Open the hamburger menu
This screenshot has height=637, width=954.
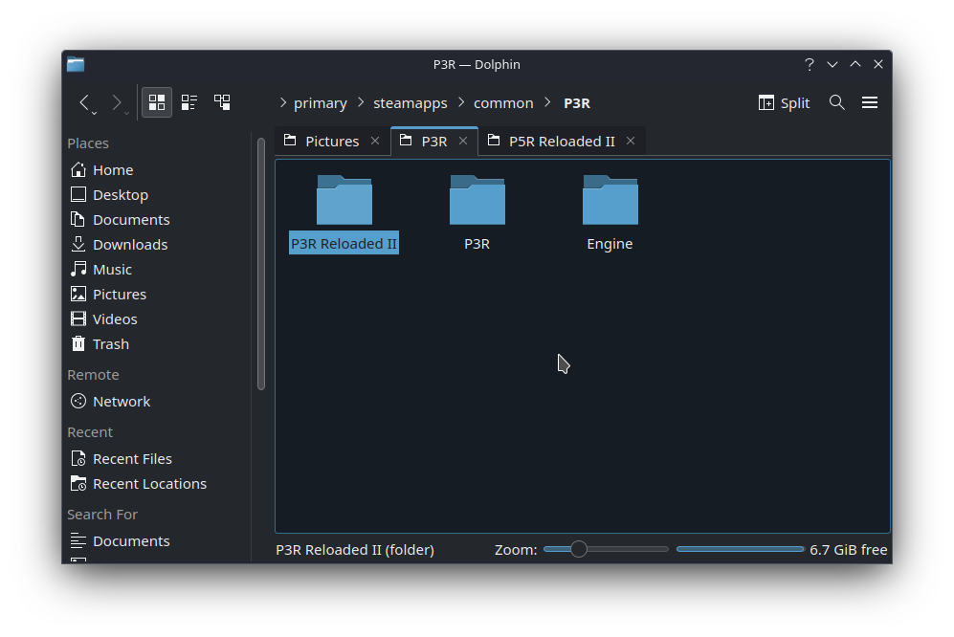click(x=870, y=102)
